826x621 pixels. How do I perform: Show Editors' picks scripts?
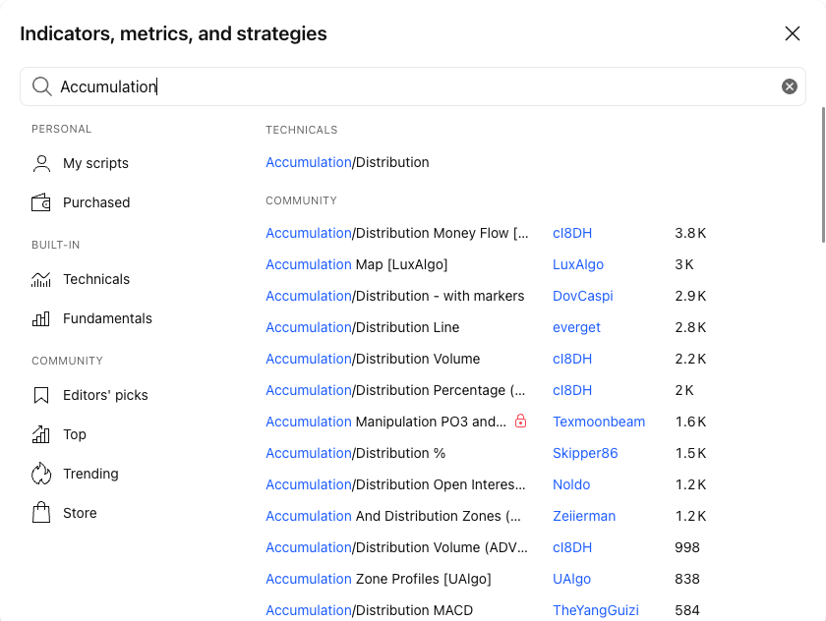pos(105,395)
